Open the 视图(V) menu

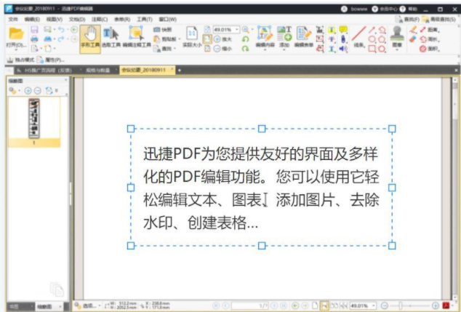tap(55, 19)
